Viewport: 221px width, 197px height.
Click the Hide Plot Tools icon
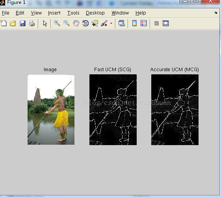(156, 23)
